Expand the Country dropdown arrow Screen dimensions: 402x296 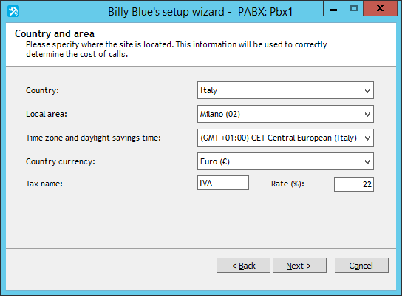(x=367, y=90)
